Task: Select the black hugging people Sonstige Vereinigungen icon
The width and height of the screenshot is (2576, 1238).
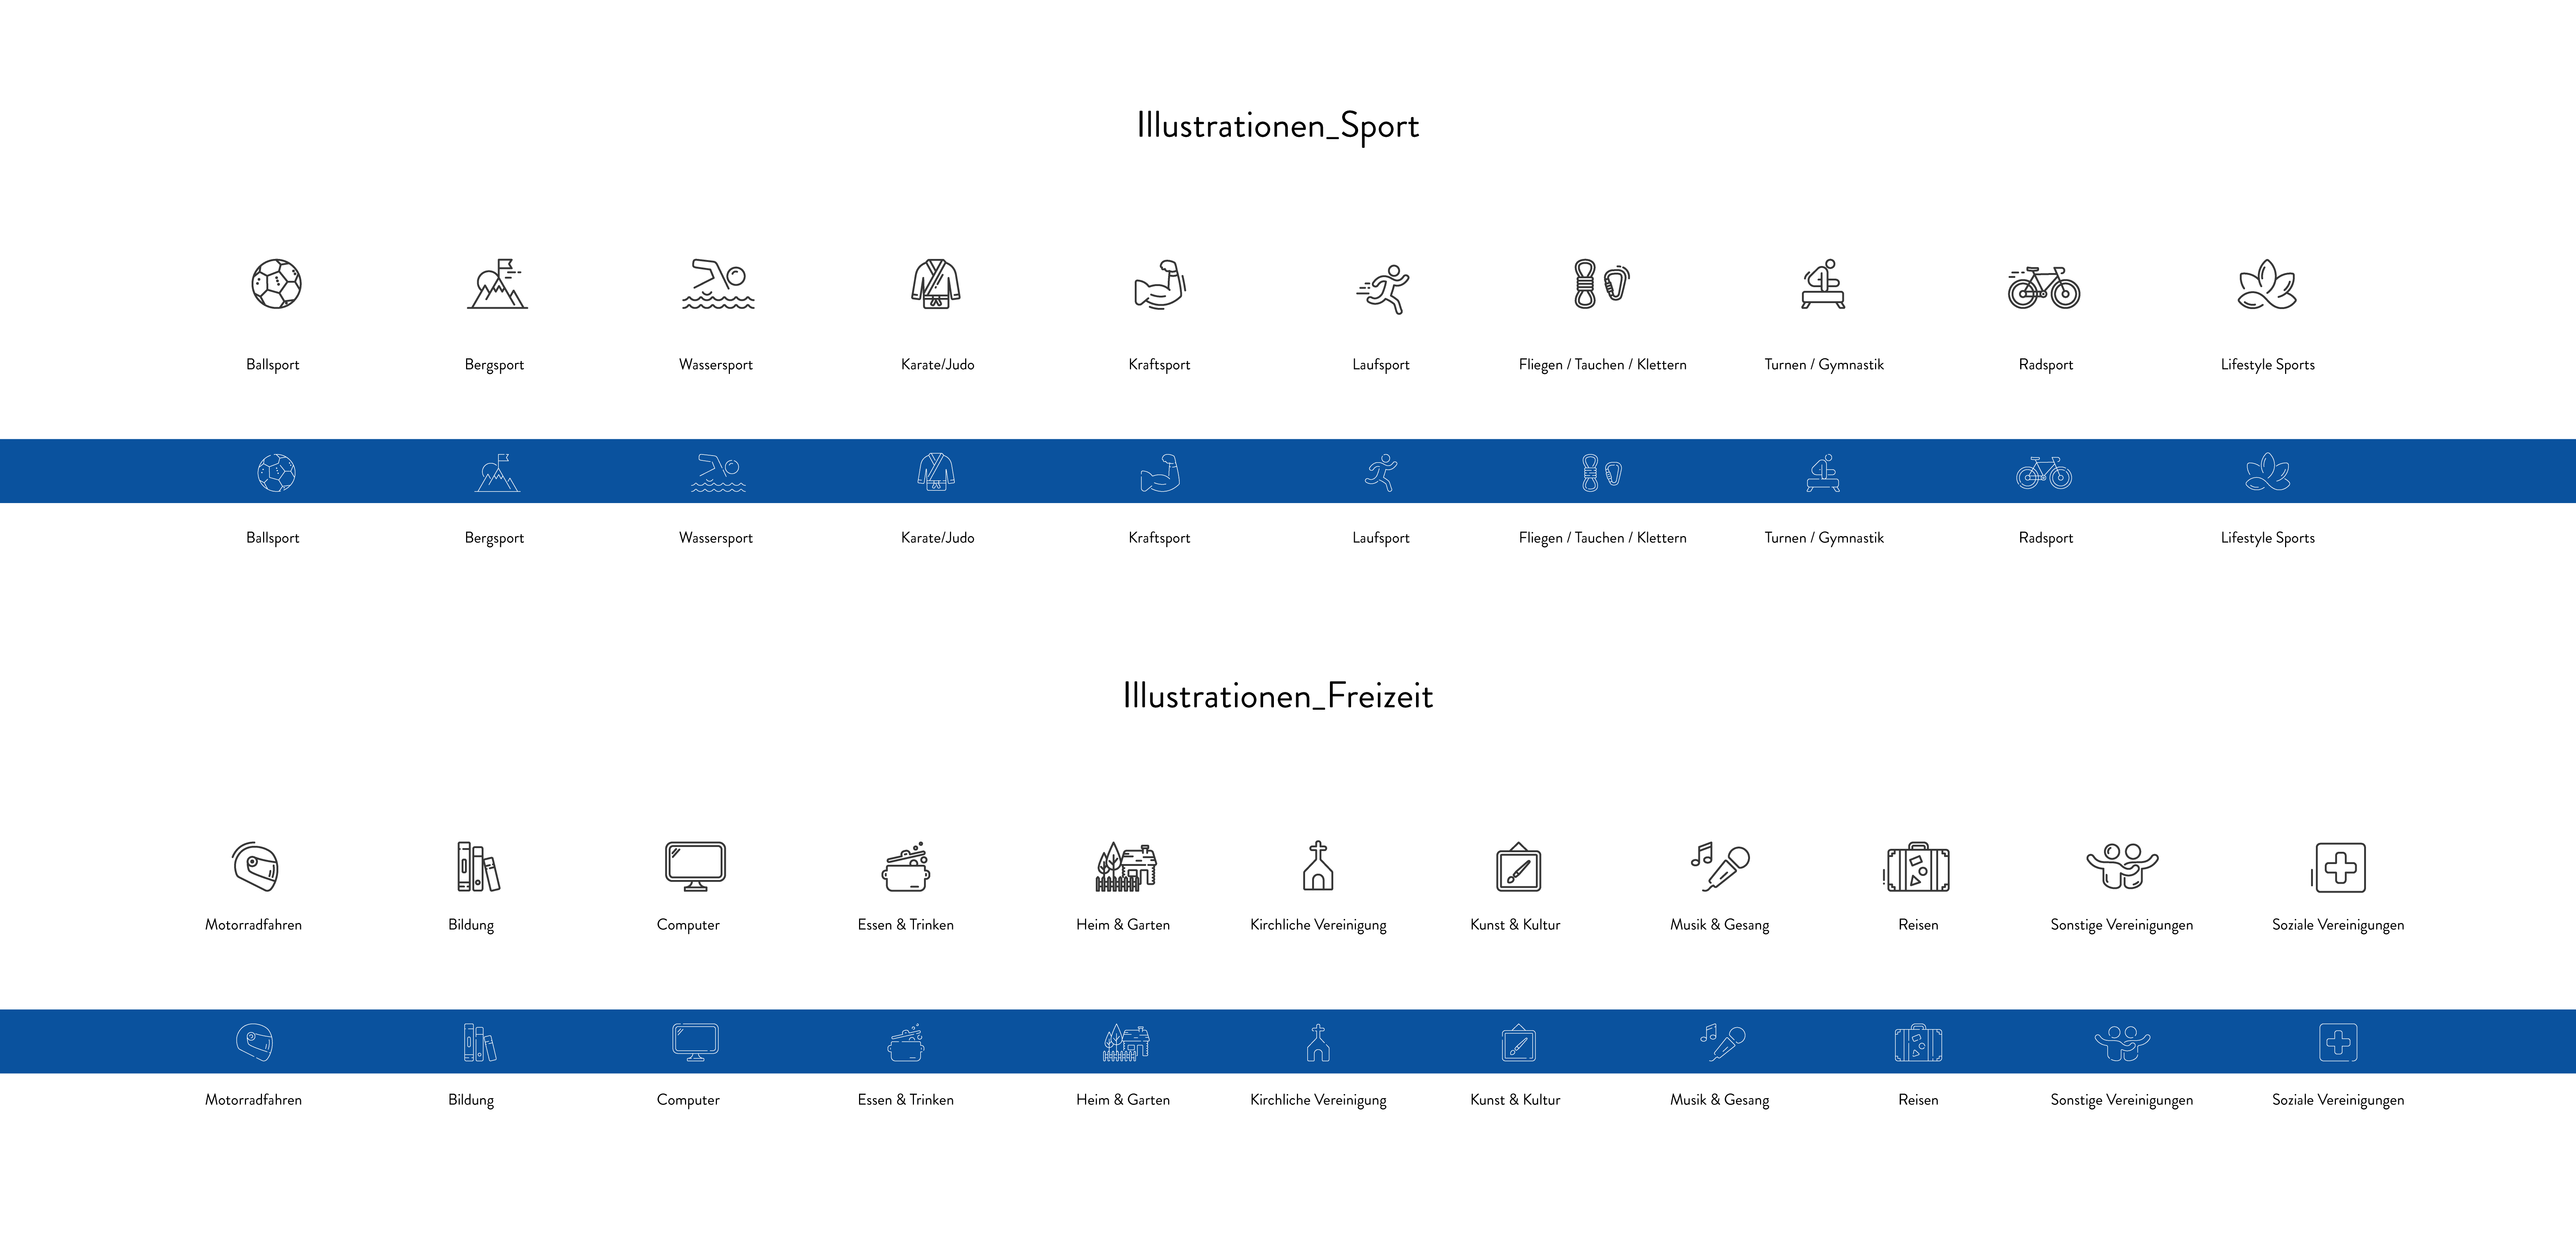Action: (x=2122, y=866)
